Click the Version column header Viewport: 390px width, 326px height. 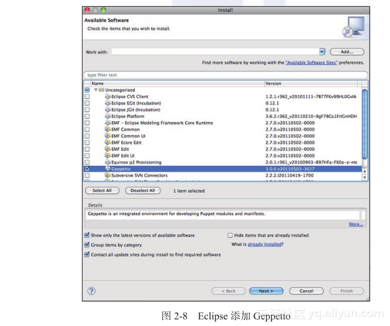(311, 84)
